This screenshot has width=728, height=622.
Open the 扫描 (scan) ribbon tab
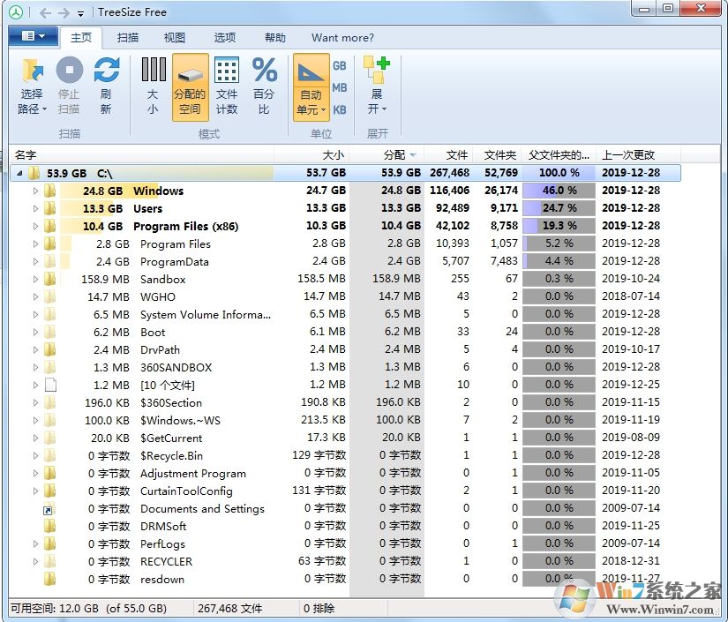coord(128,38)
